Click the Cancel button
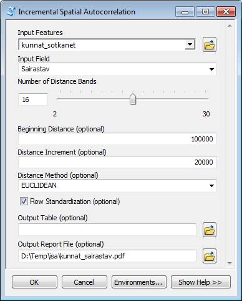The width and height of the screenshot is (242, 301). click(84, 282)
